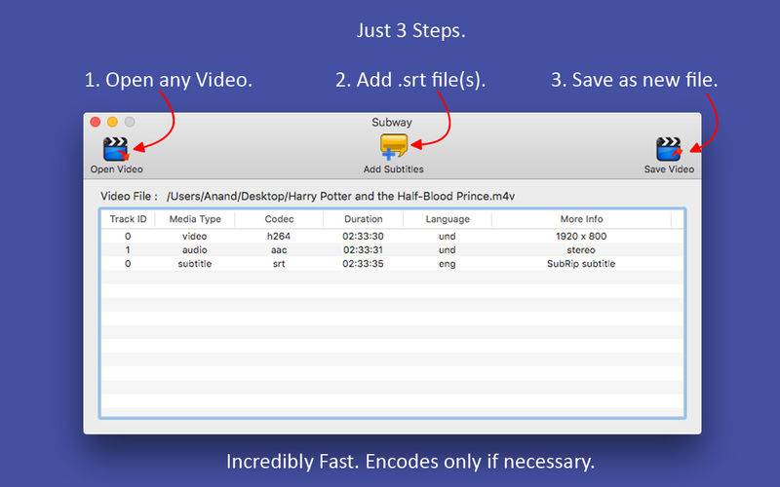Click the Save Video clapperboard icon
This screenshot has width=780, height=487.
[x=669, y=149]
